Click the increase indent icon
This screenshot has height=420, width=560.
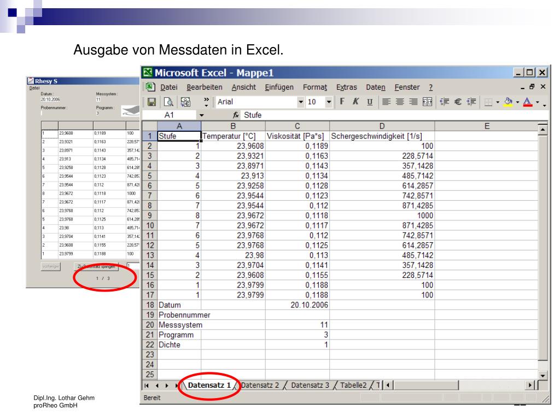click(x=471, y=102)
